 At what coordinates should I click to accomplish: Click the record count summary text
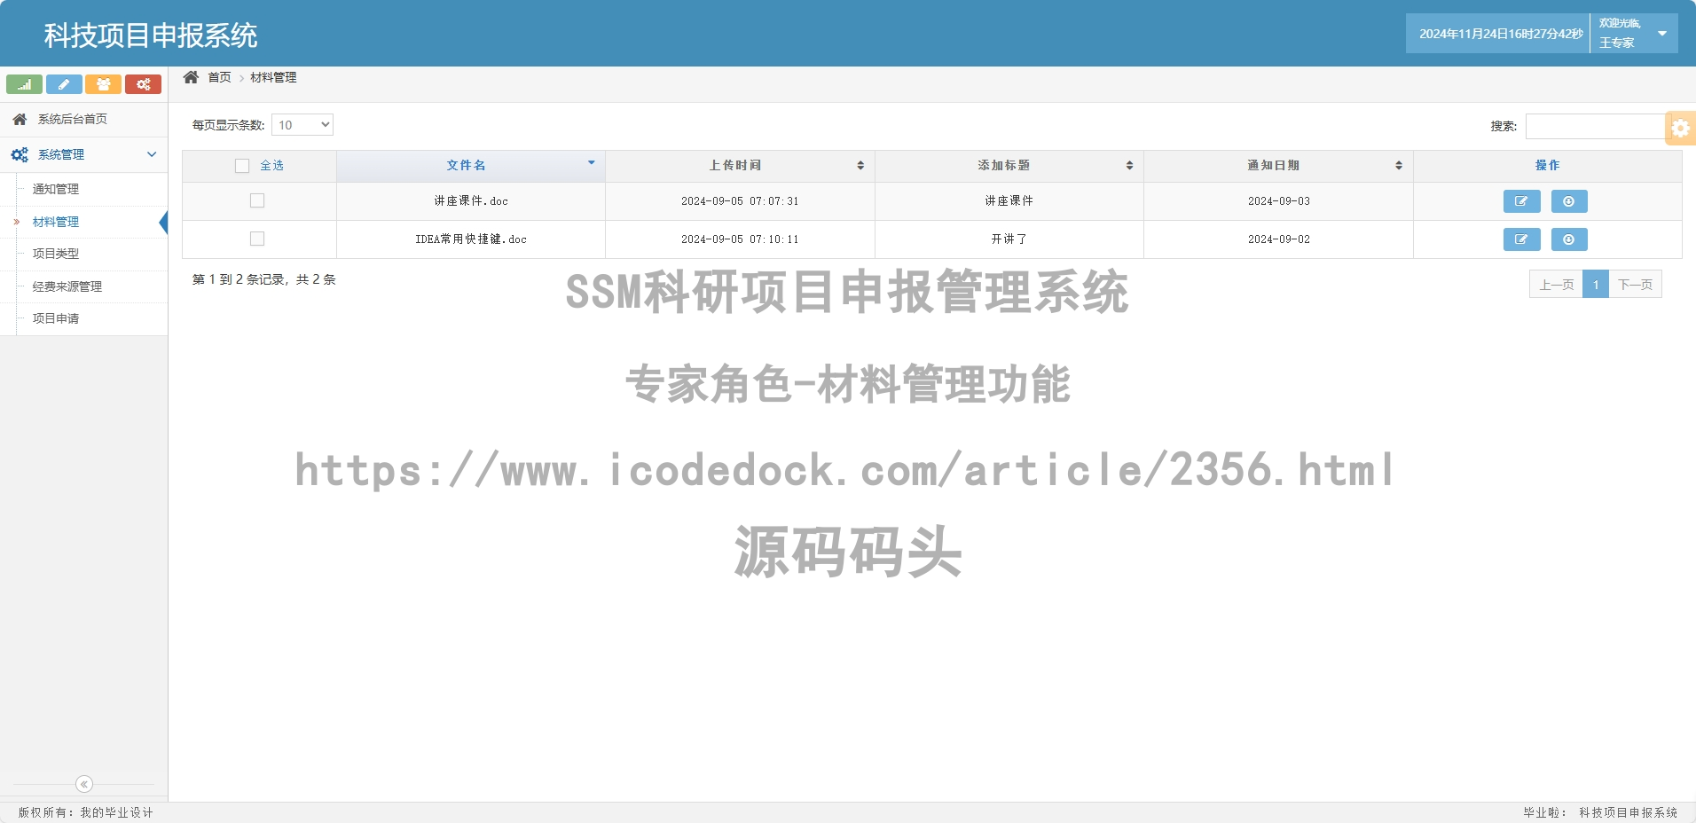coord(264,279)
